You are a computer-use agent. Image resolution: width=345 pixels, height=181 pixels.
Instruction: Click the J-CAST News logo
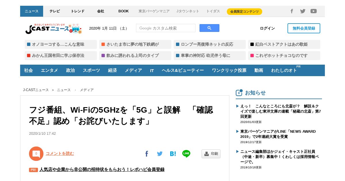click(53, 28)
